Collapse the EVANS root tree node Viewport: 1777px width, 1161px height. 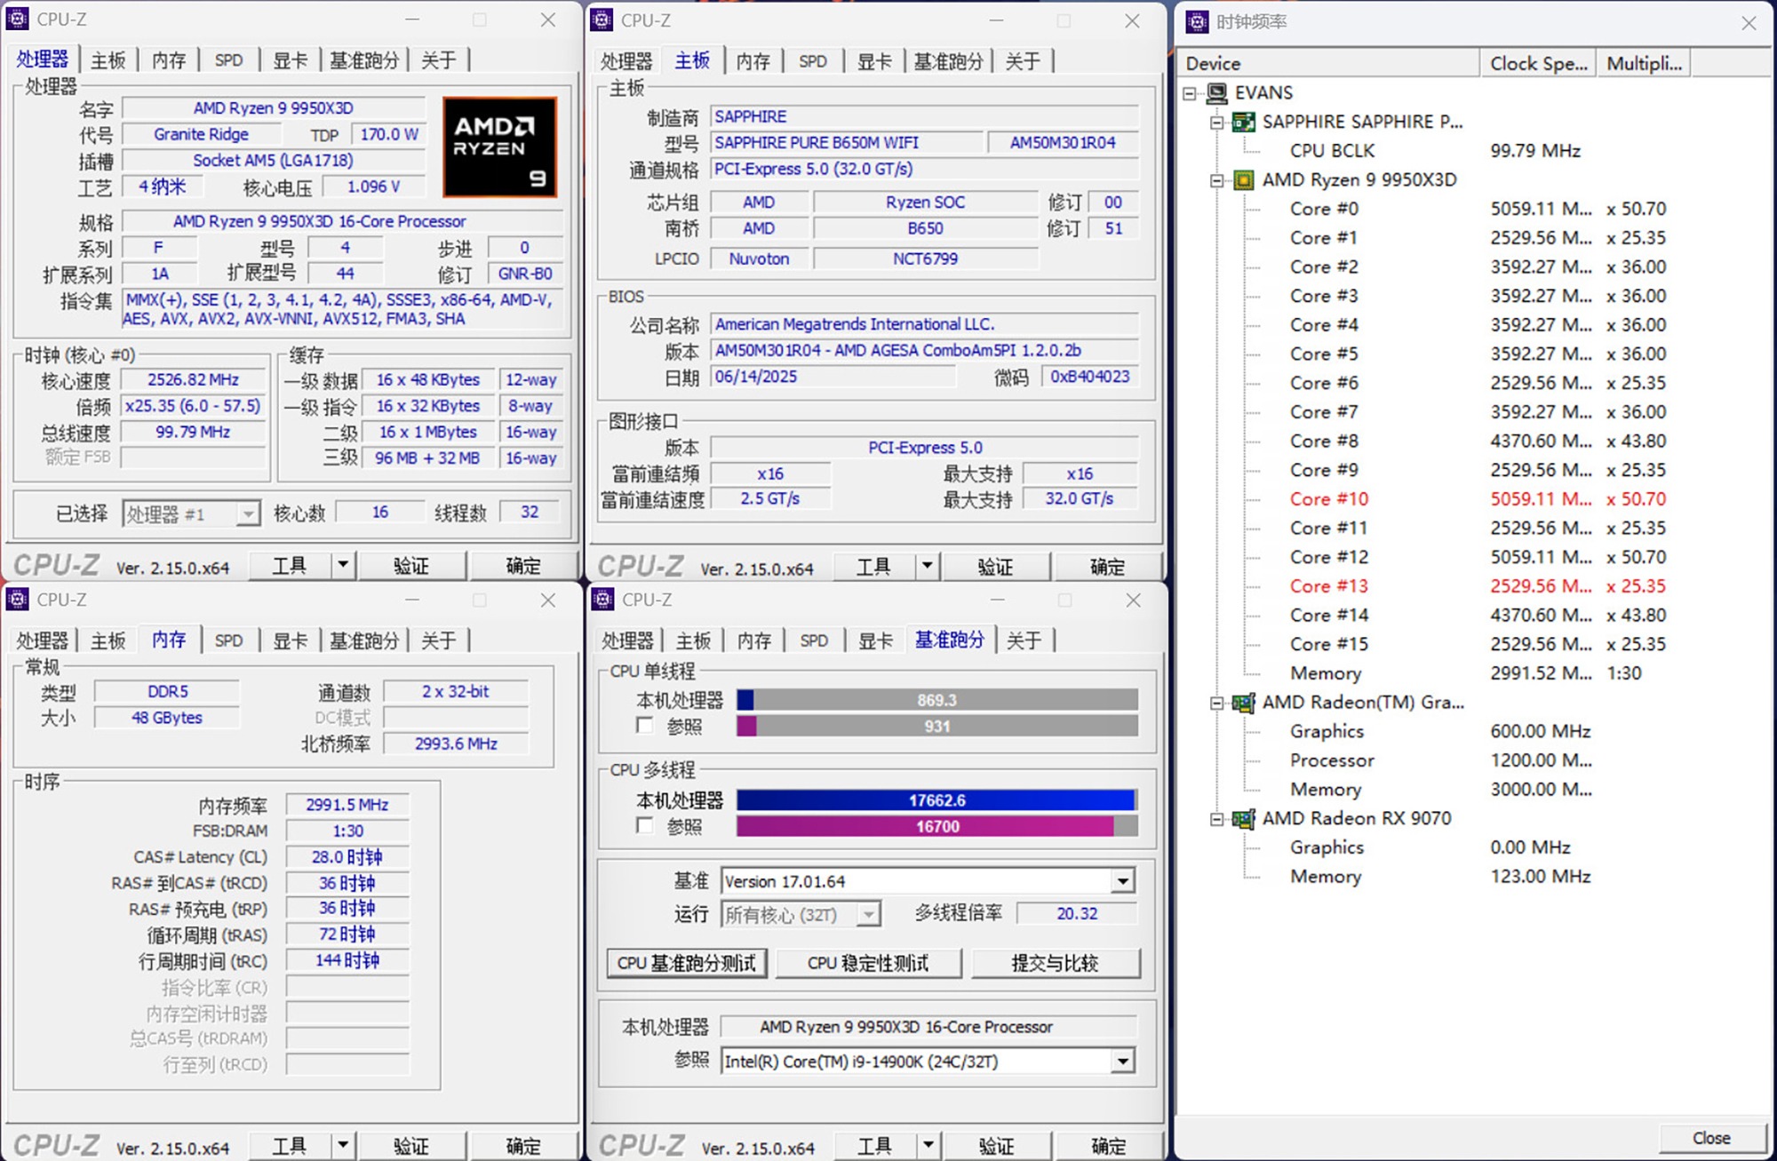tap(1190, 92)
